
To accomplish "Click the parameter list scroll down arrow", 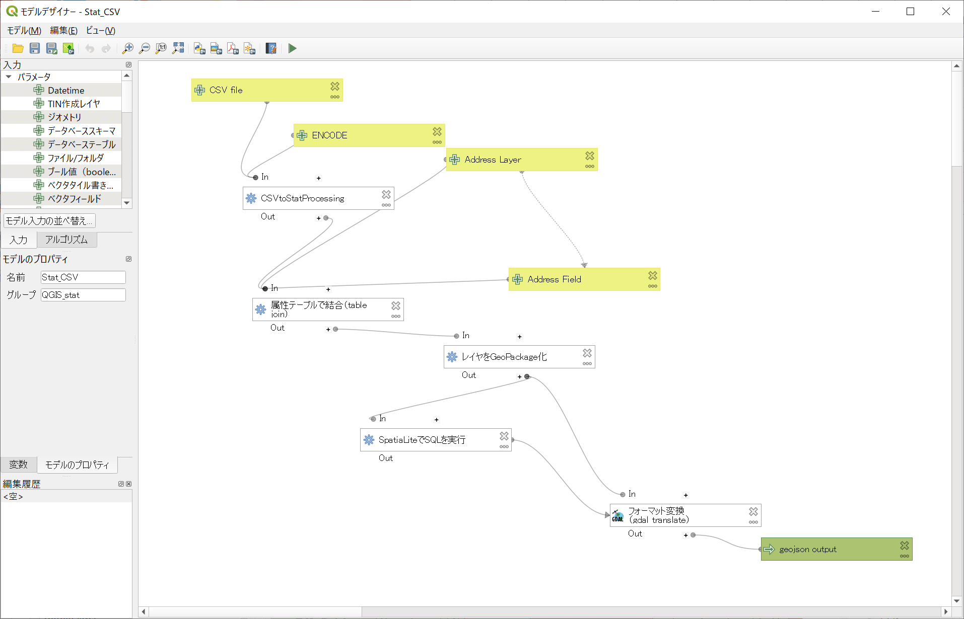I will click(x=127, y=203).
